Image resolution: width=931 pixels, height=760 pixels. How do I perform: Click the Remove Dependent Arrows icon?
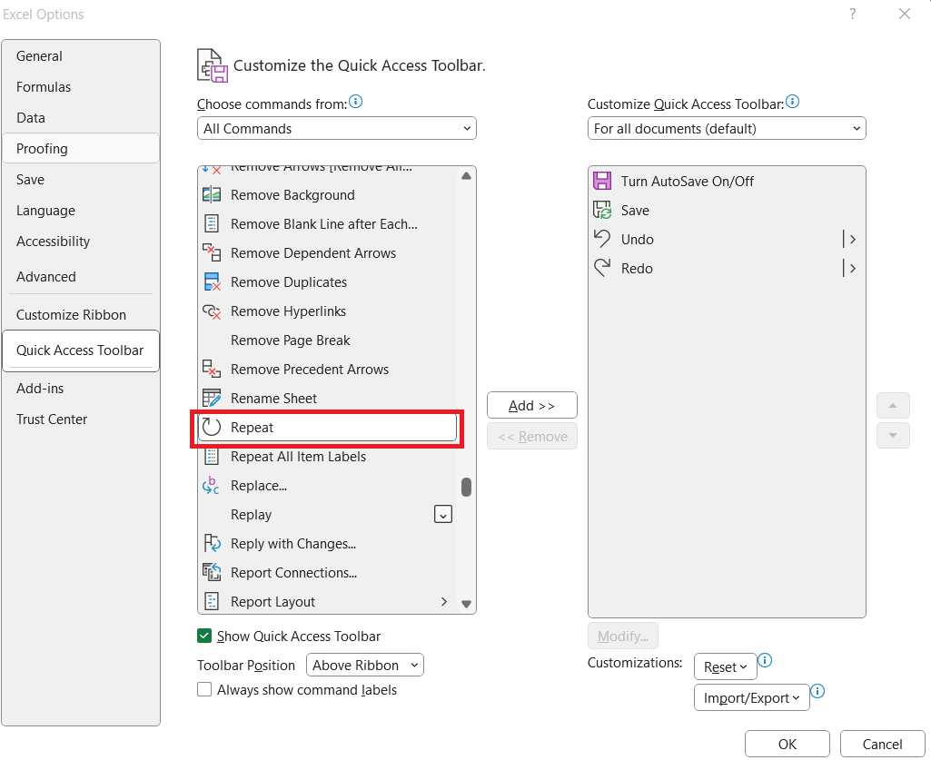pyautogui.click(x=212, y=253)
